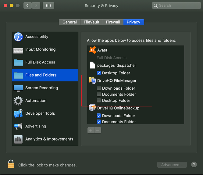Click the packages_dispatcher name

117,66
